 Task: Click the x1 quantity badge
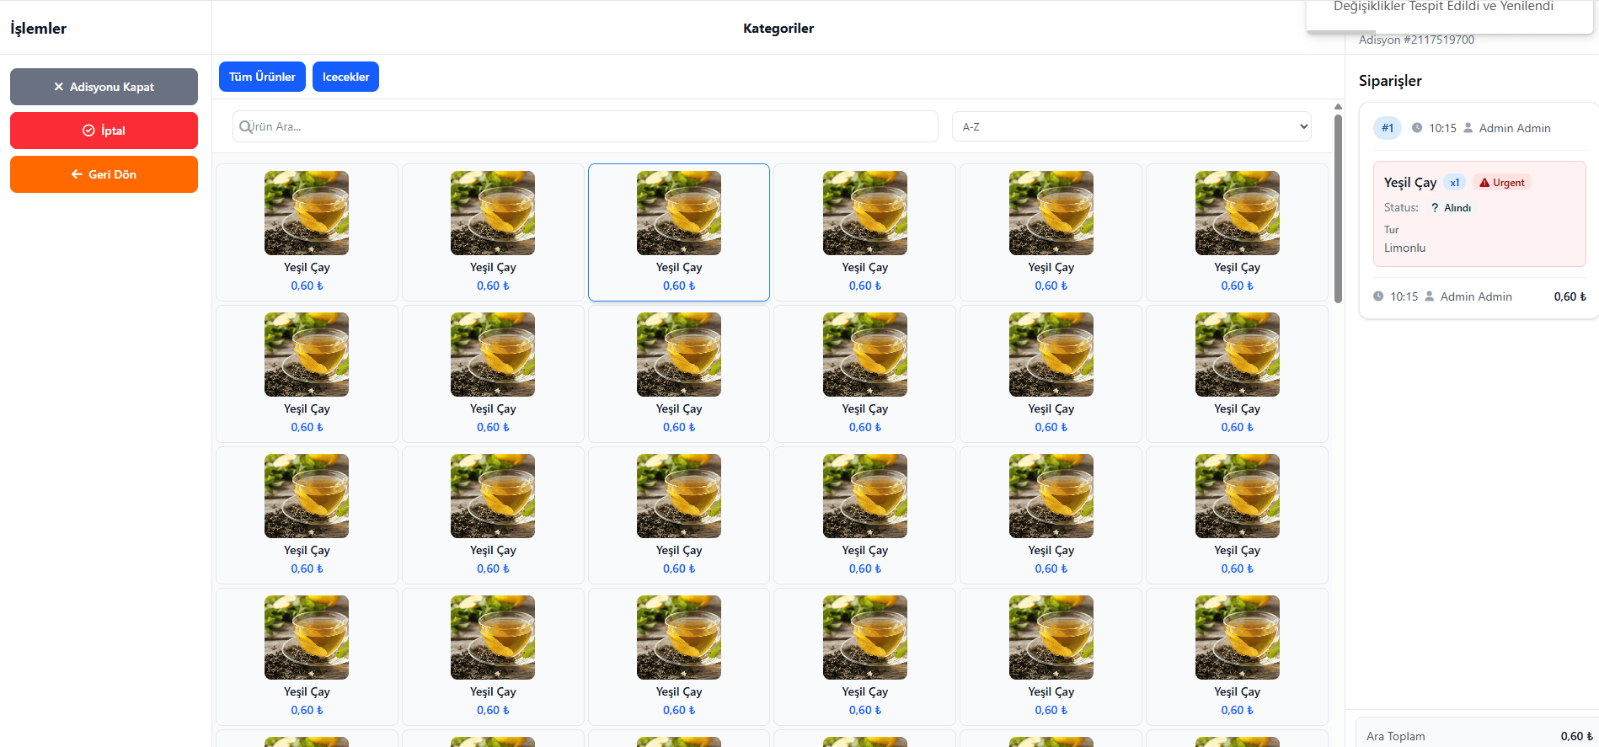[1455, 183]
